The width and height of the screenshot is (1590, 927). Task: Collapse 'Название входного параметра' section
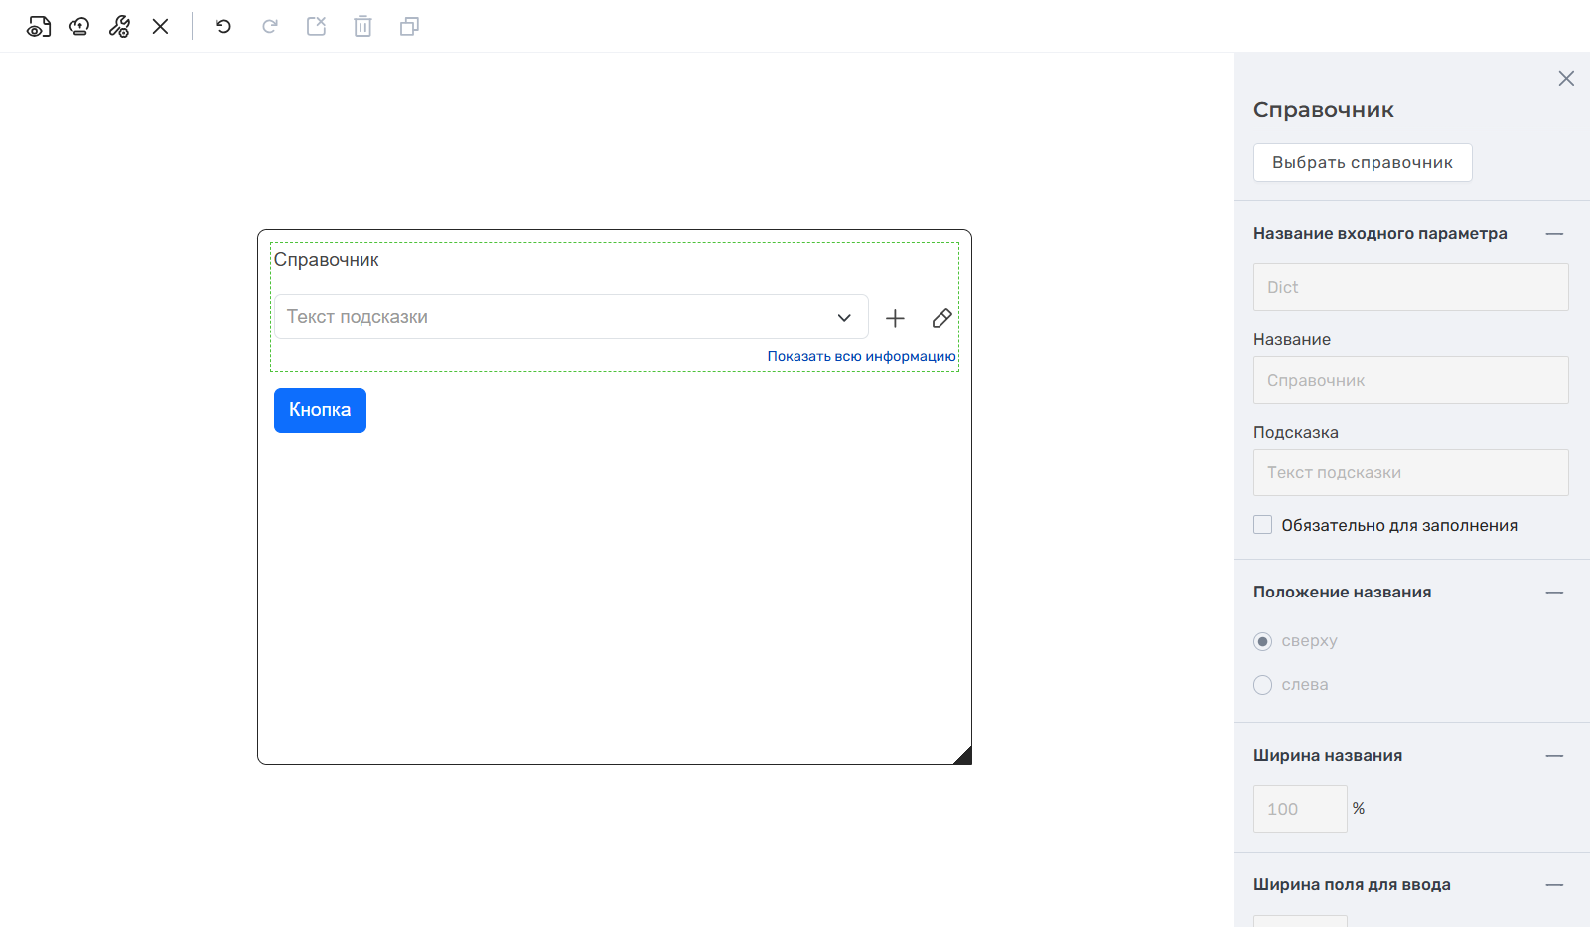pyautogui.click(x=1554, y=234)
